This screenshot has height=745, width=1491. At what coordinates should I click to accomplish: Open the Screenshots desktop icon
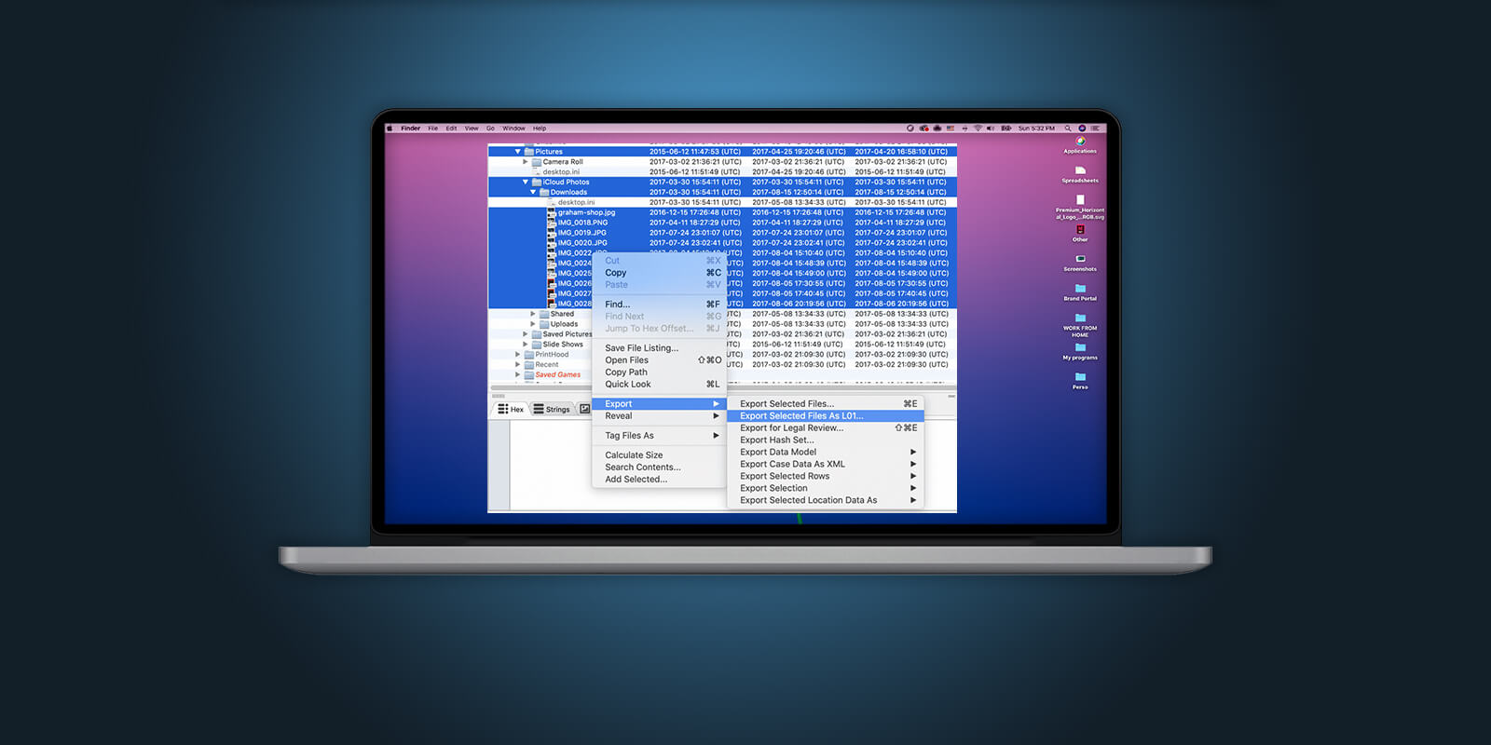(x=1080, y=259)
